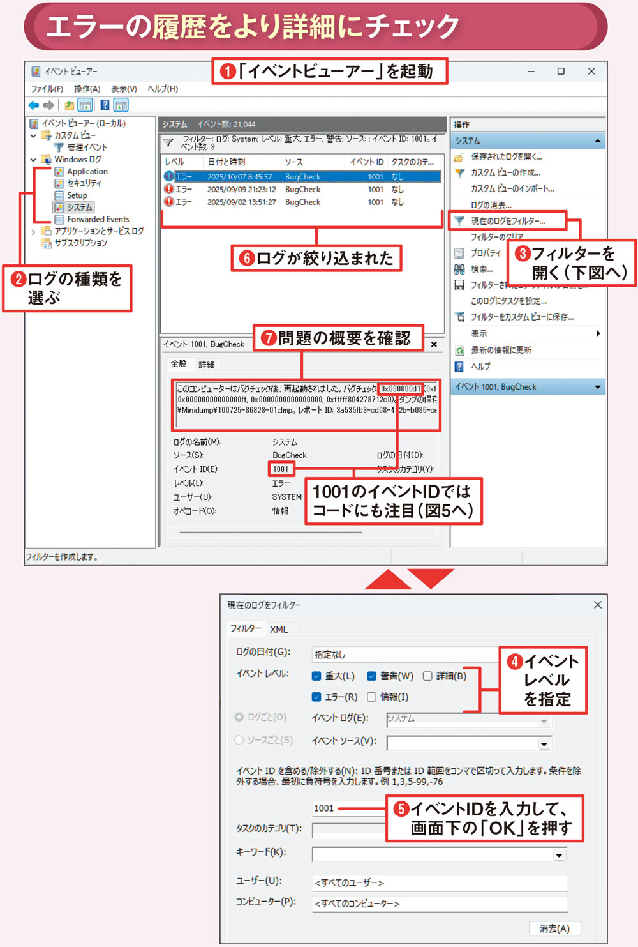The height and width of the screenshot is (947, 638).
Task: Click the プロパティ icon in the actions pane
Action: tap(459, 253)
